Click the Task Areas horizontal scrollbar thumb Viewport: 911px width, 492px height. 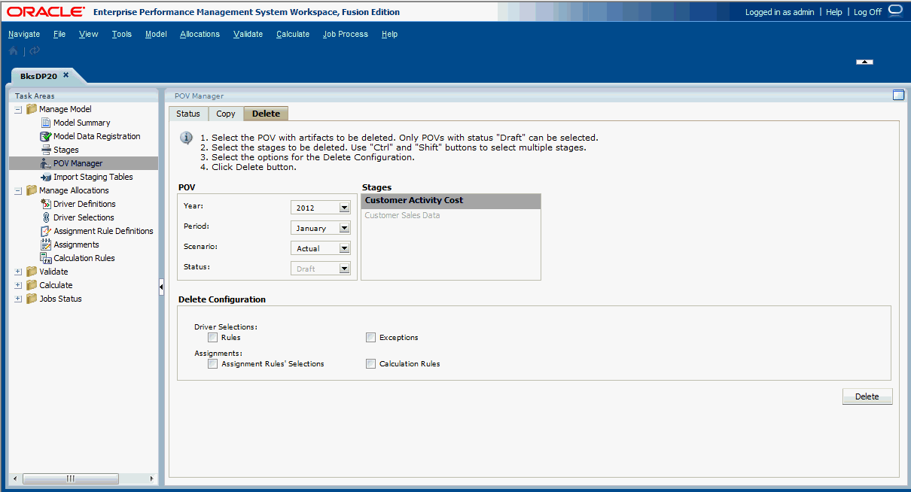click(71, 478)
